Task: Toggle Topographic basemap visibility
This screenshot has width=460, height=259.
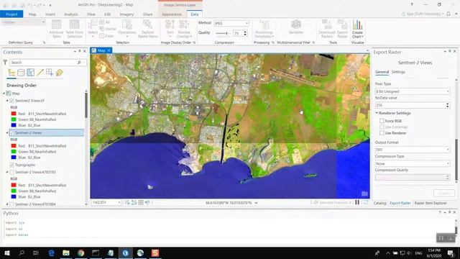Action: pyautogui.click(x=11, y=165)
